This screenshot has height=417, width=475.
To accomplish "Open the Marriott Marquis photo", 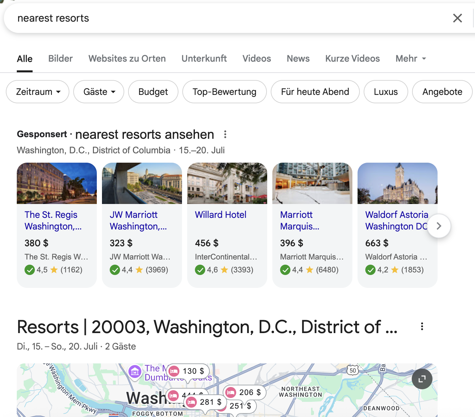I will tap(312, 183).
